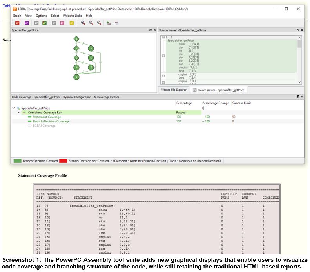Select the Branch/Decision Coverage row
310x272 pixels.
[x=158, y=121]
